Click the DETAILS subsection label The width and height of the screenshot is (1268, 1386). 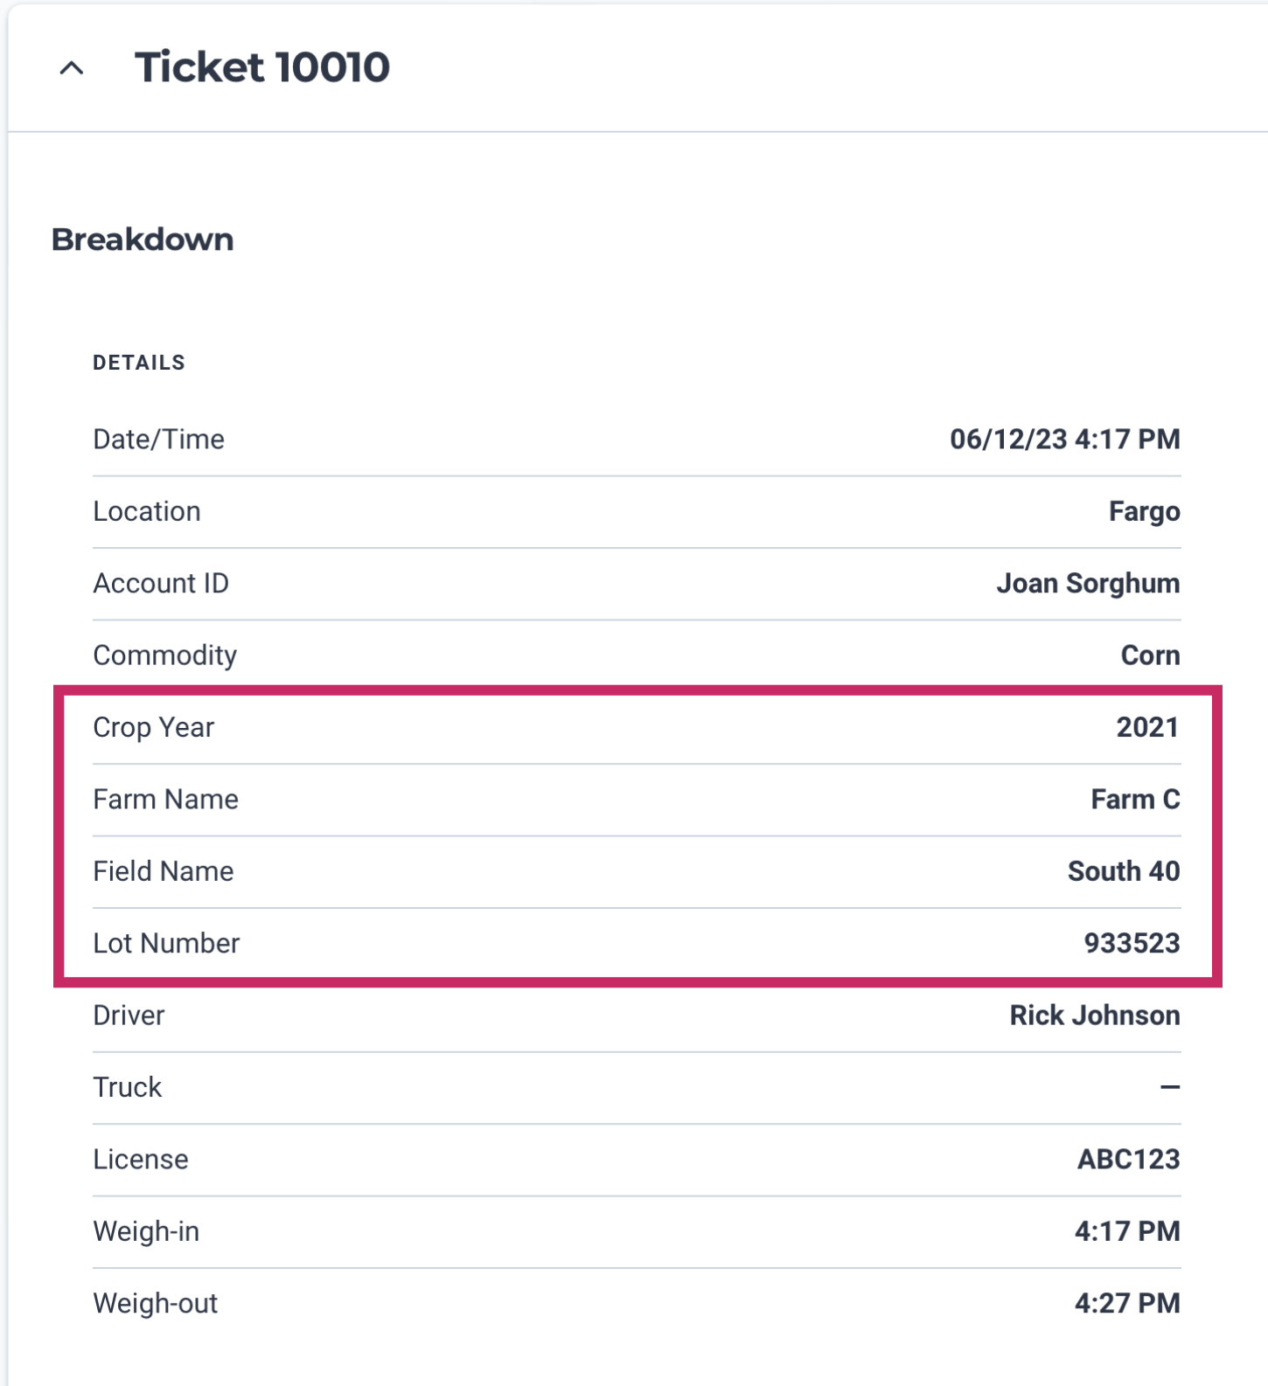pyautogui.click(x=139, y=363)
